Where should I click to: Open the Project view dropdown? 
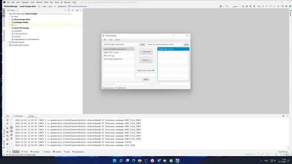13,10
